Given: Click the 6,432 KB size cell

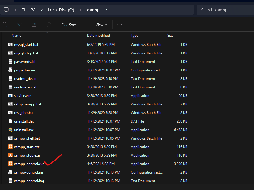Looking at the screenshot, I should click(181, 130).
